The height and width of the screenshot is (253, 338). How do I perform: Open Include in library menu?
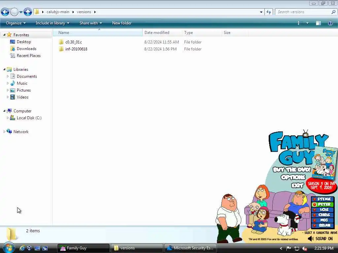pos(52,23)
